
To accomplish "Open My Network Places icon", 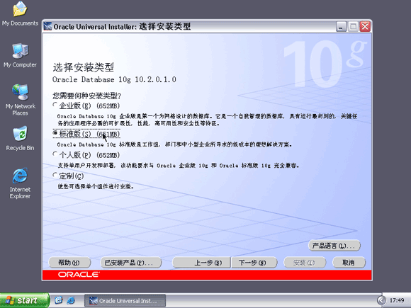I will click(20, 100).
